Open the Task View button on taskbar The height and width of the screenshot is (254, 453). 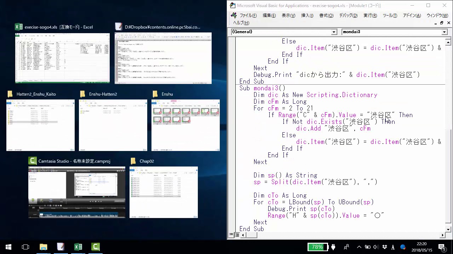point(25,247)
